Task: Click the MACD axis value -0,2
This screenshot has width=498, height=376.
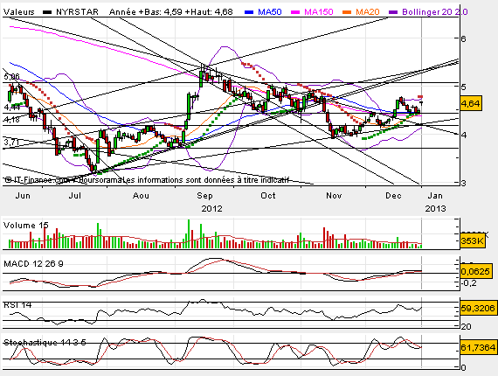Action: pos(468,282)
